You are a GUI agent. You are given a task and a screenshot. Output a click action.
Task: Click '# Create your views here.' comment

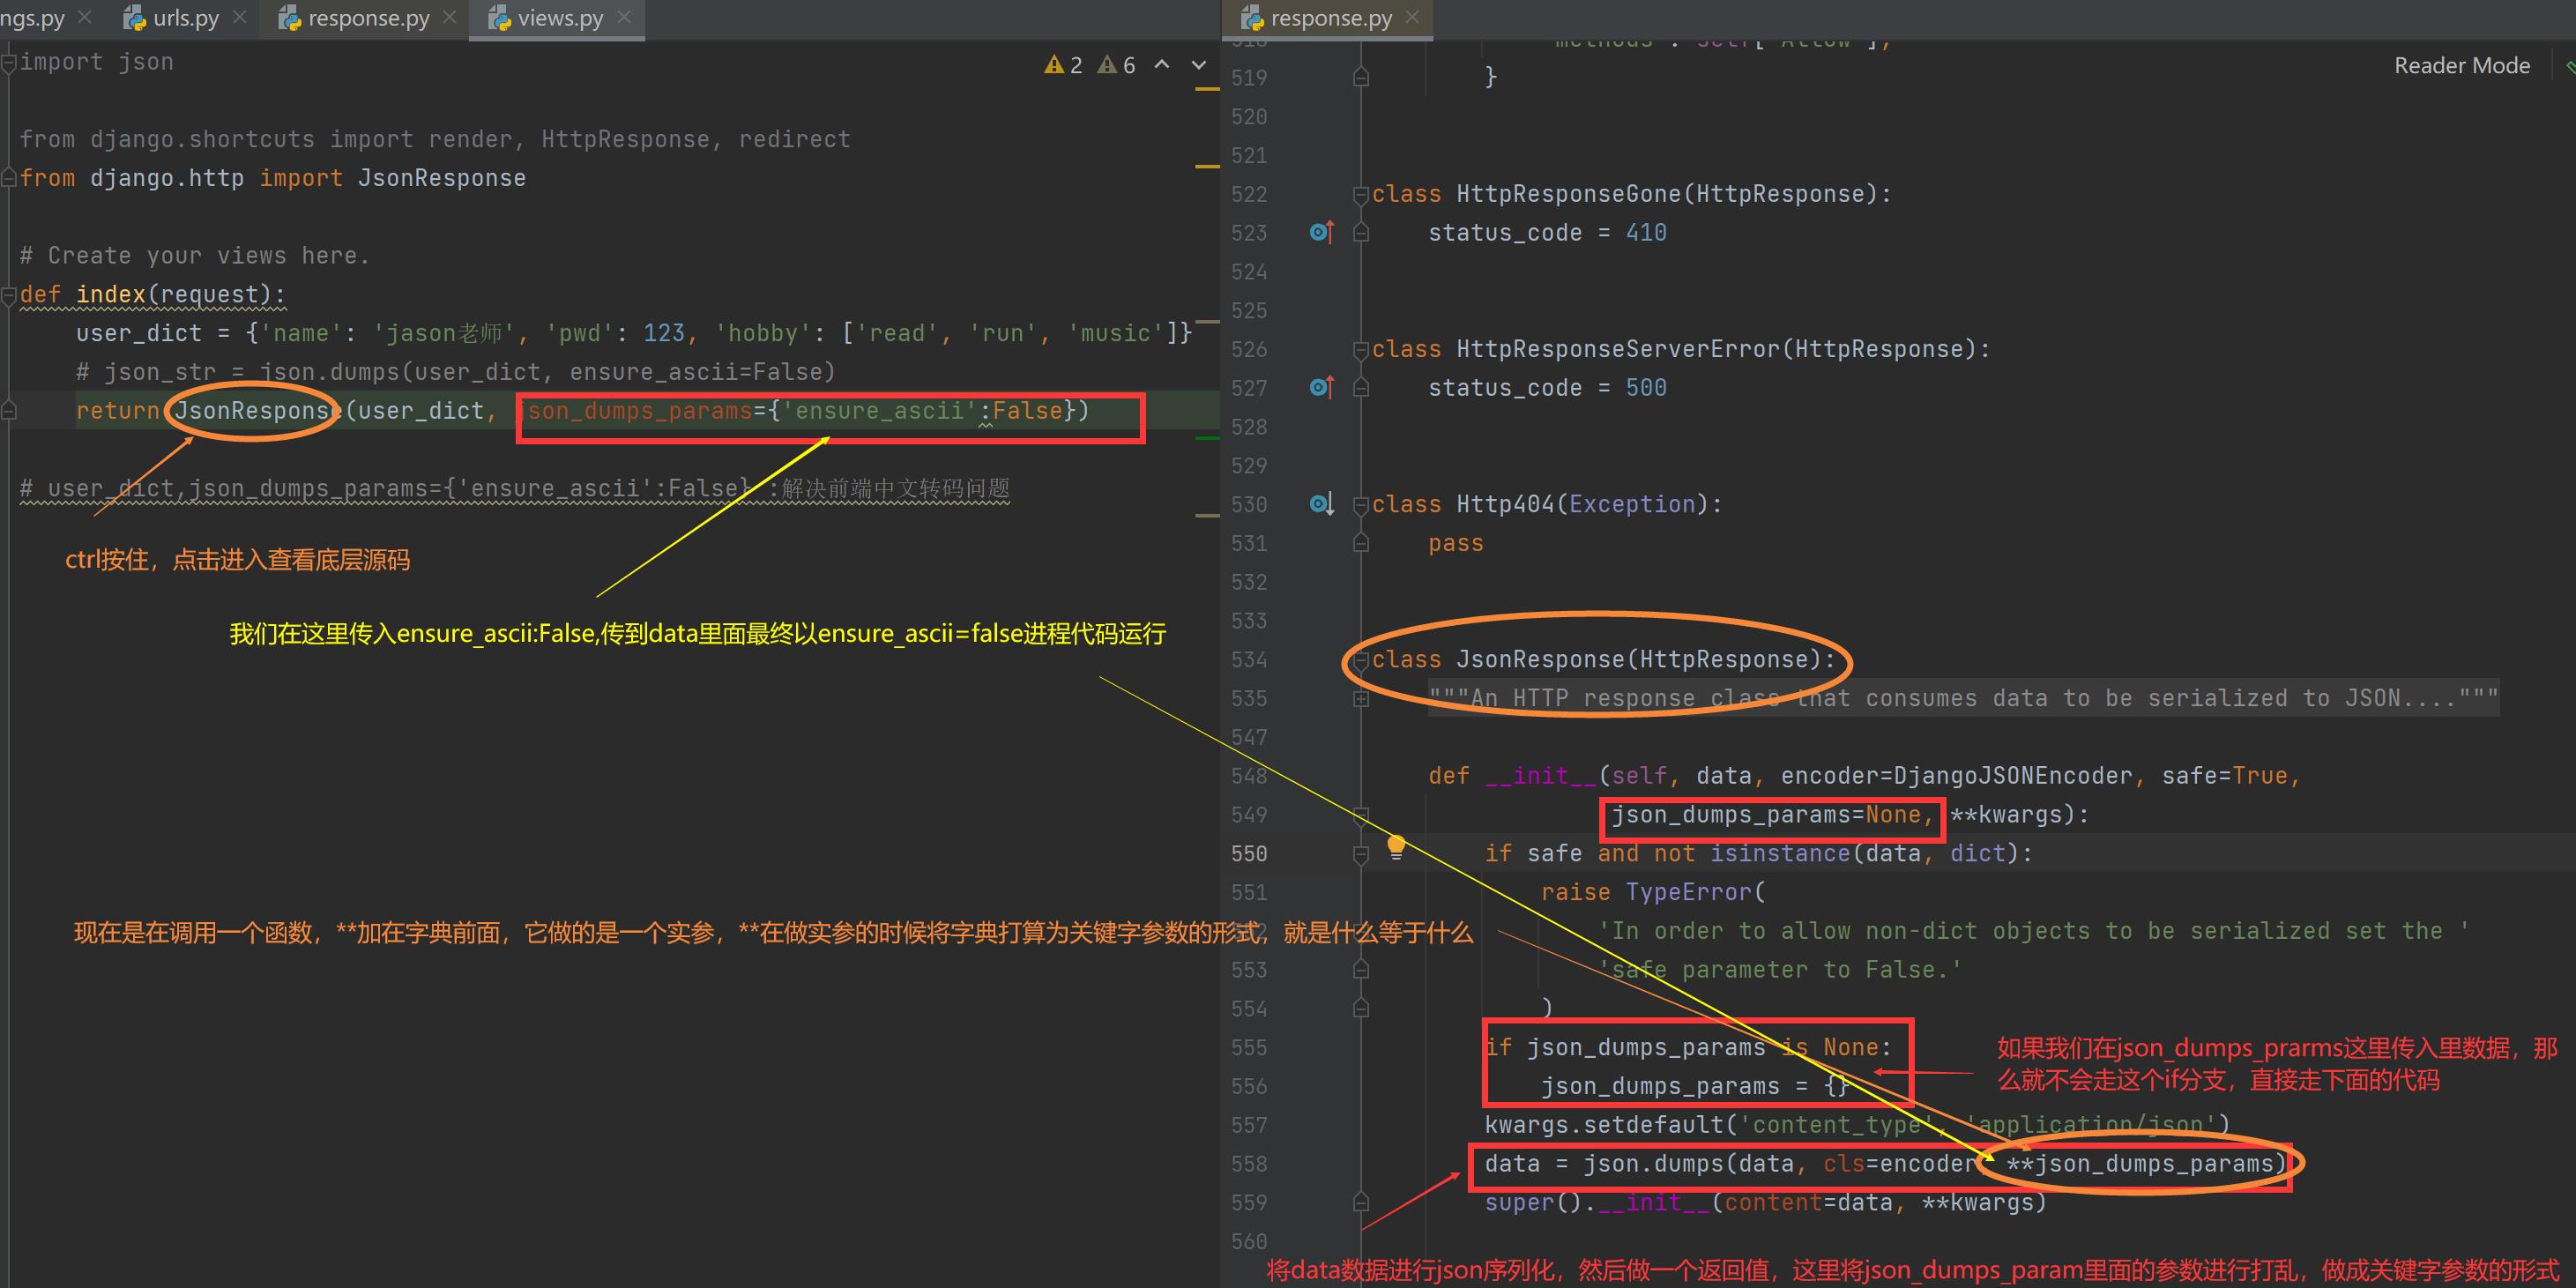[195, 256]
